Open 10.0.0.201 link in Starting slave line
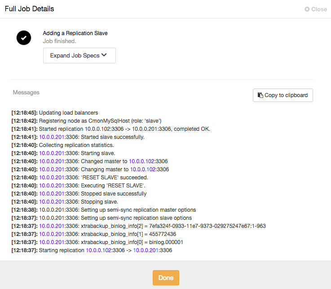Image resolution: width=331 pixels, height=289 pixels. pos(52,153)
